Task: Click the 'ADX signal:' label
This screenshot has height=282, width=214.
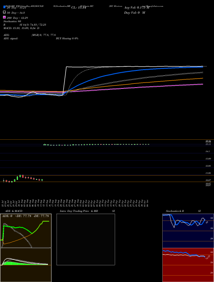Action: point(11,38)
